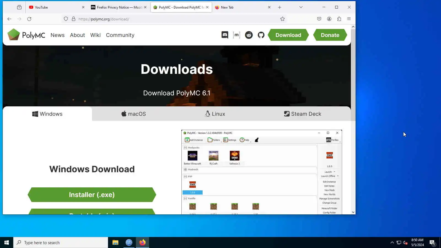Click the taskbar clock showing 8:50 AM
Viewport: 441px width, 248px height.
point(417,242)
